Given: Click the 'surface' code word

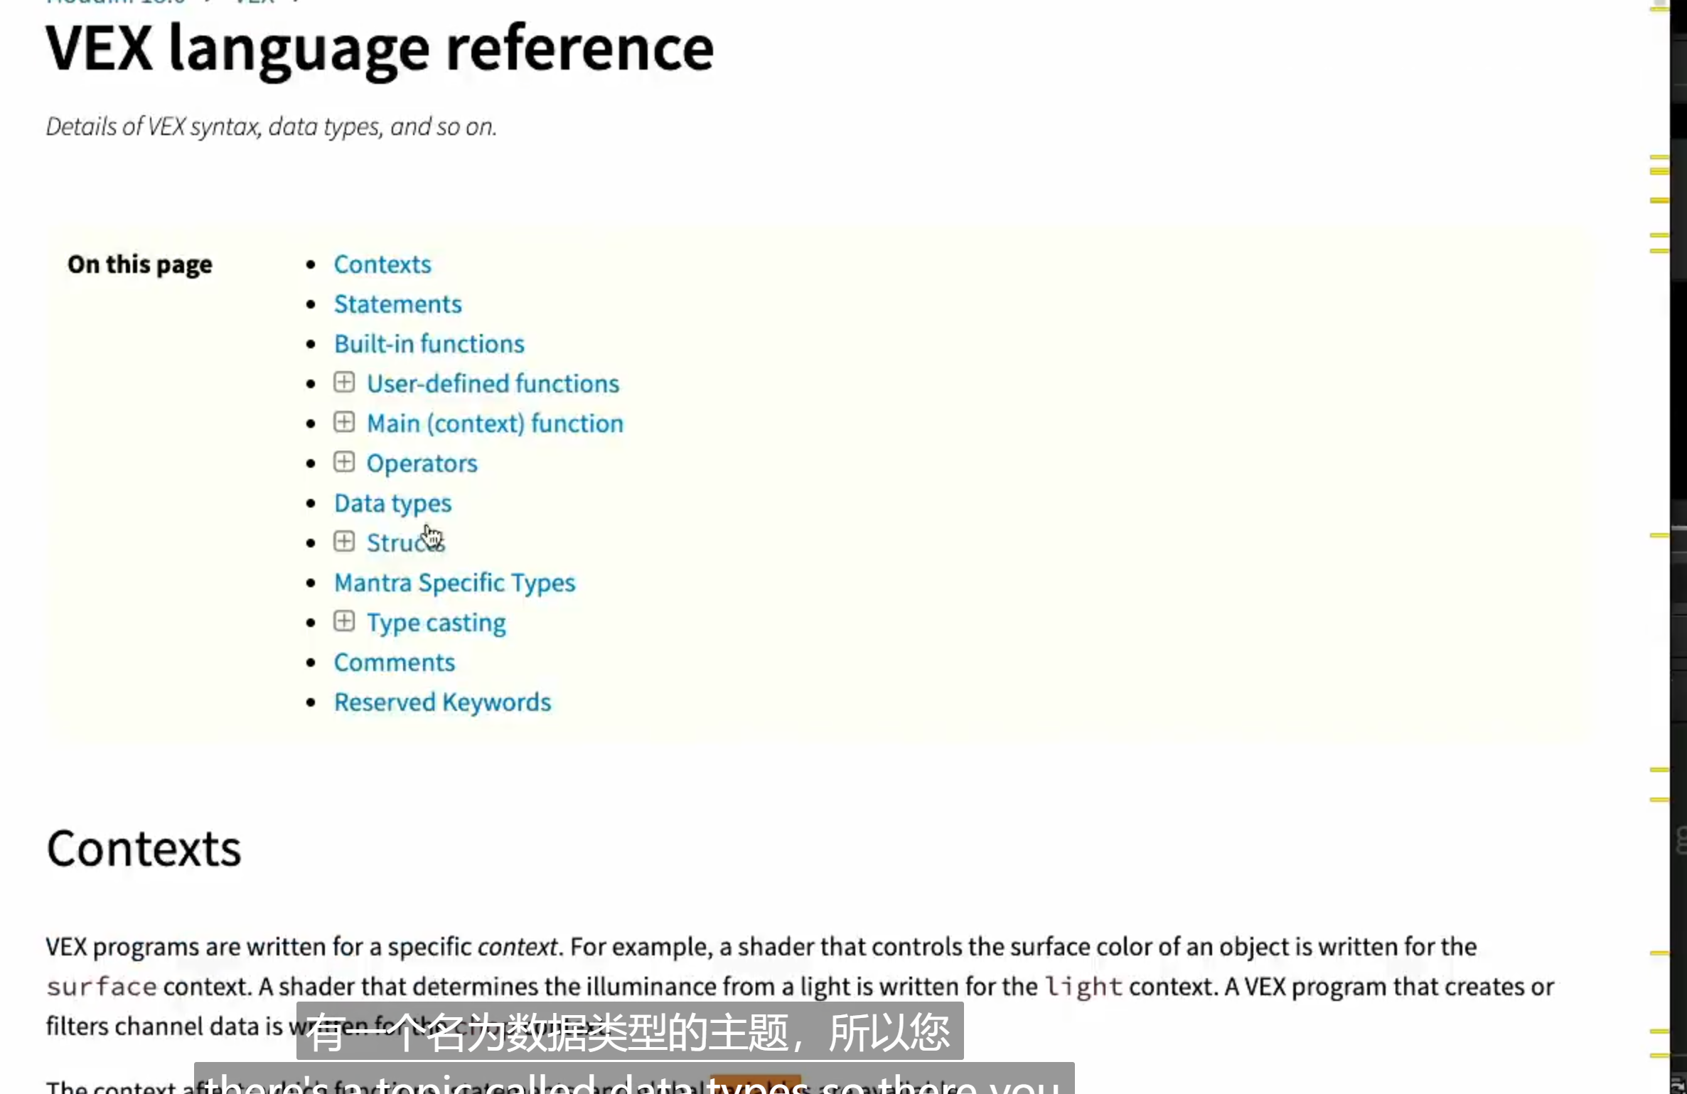Looking at the screenshot, I should (x=101, y=987).
